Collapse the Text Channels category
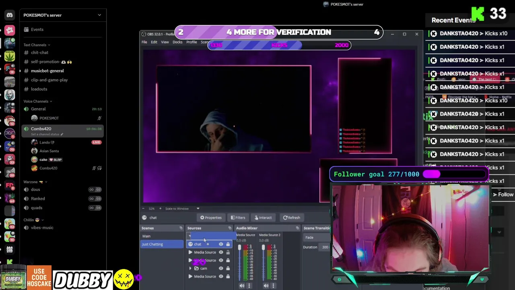The width and height of the screenshot is (515, 290). pos(37,45)
